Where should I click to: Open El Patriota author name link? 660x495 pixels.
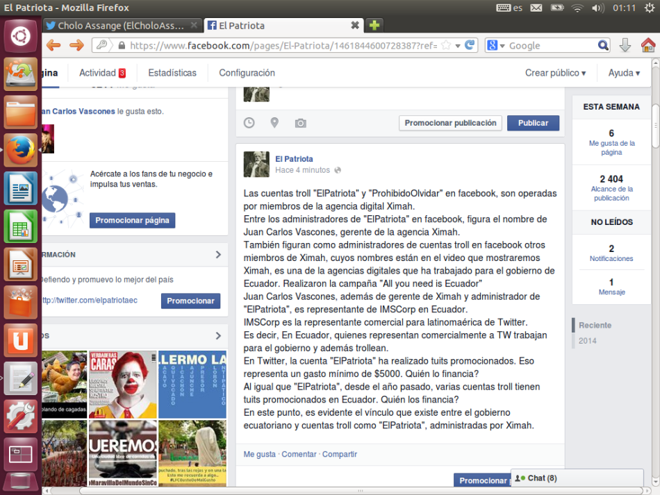tap(294, 159)
